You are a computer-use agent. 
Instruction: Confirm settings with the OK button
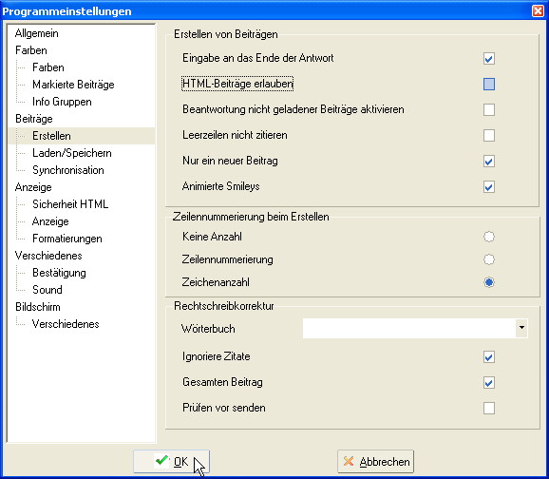(x=171, y=462)
